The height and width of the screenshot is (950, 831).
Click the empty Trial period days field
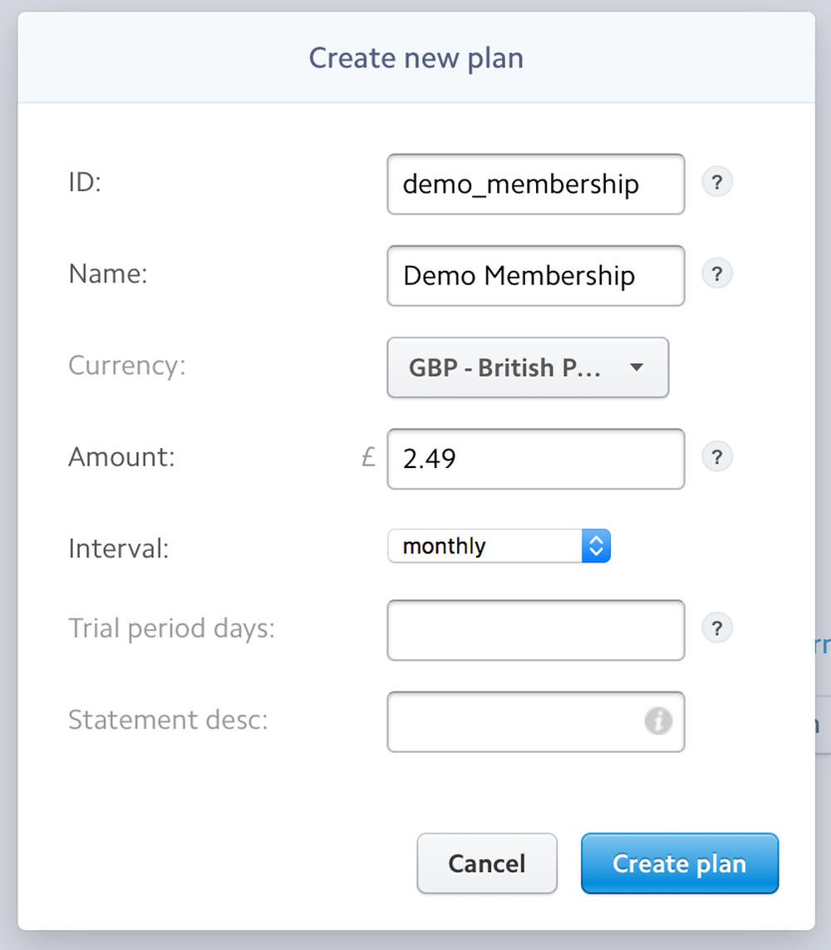click(535, 630)
